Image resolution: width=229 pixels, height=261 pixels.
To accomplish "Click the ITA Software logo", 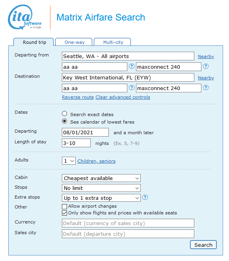I will (x=25, y=17).
